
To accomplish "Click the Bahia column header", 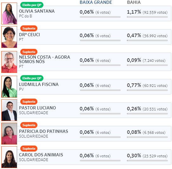I will click(x=134, y=2).
